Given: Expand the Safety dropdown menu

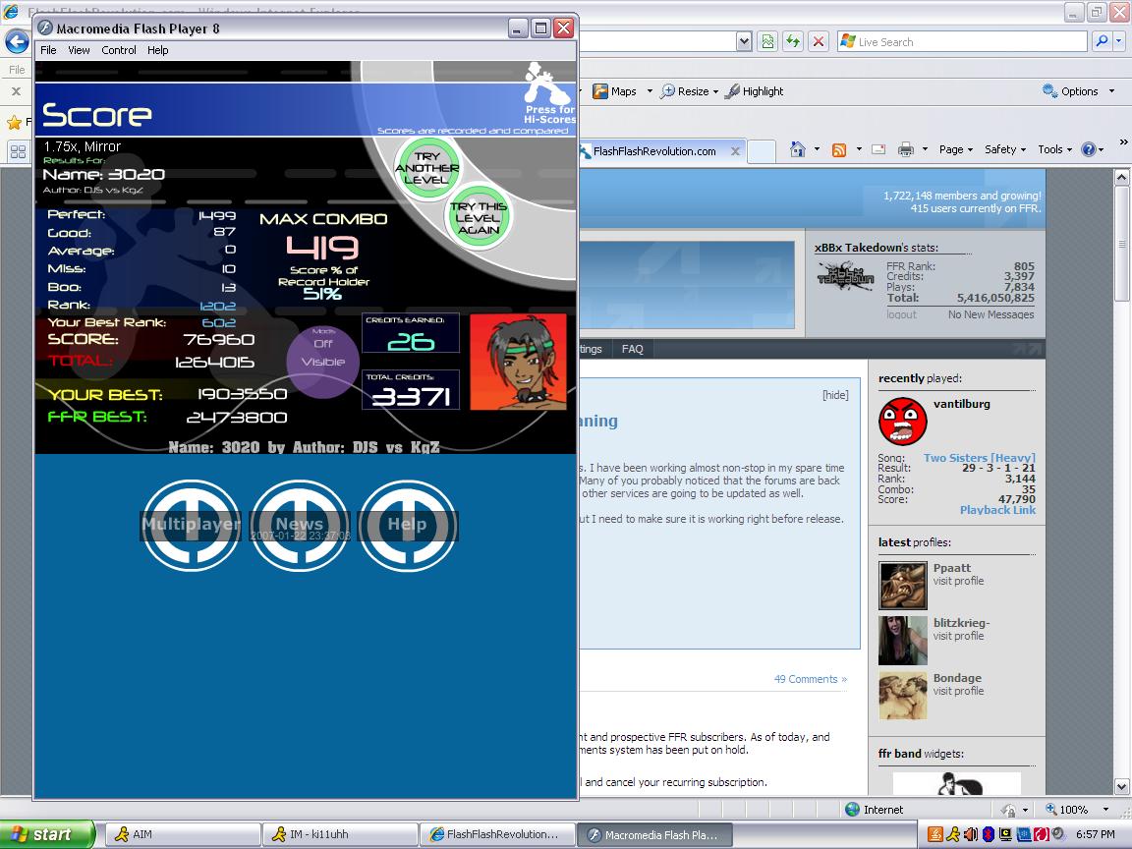Looking at the screenshot, I should [x=1005, y=149].
